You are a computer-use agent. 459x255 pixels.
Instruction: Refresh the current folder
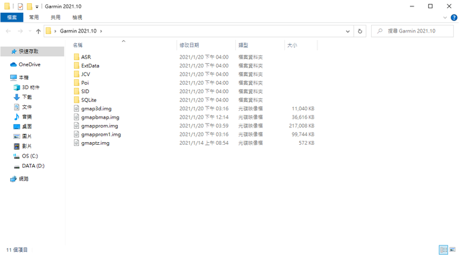point(360,31)
